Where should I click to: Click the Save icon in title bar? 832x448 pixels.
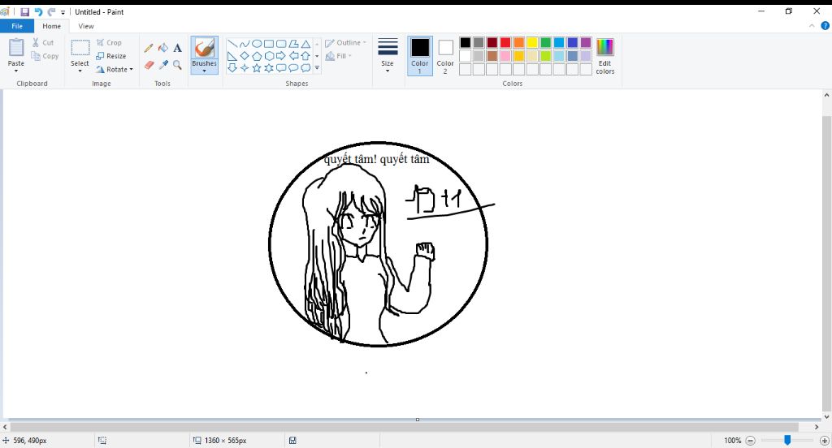coord(25,11)
